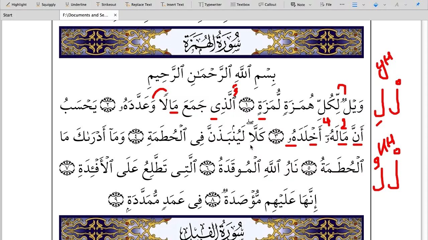Activate the Callout tool
This screenshot has height=240, width=428.
click(267, 5)
